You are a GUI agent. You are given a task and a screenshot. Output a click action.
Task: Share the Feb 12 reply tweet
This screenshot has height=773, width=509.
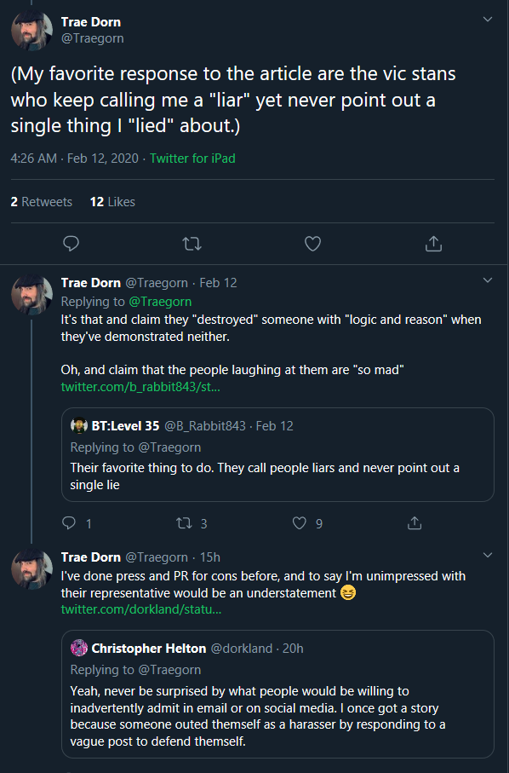click(x=415, y=523)
